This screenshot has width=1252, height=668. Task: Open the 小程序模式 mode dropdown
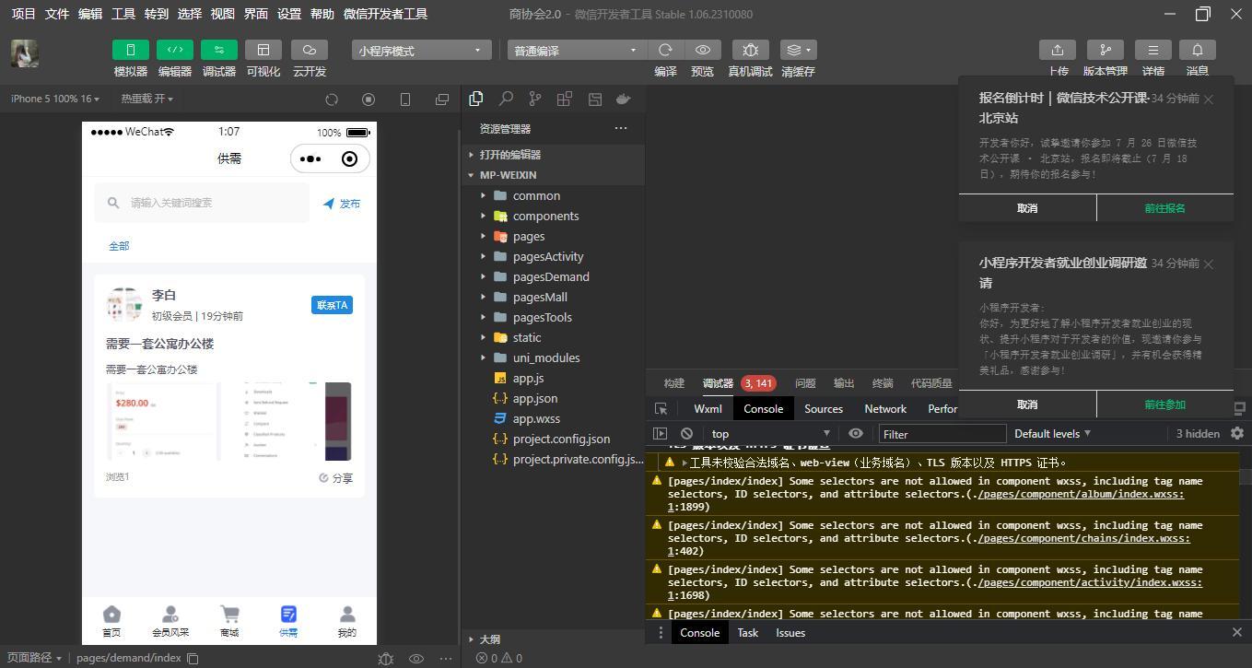coord(421,51)
